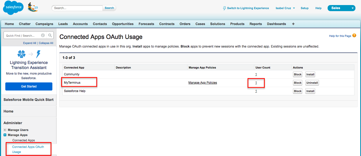361x156 pixels.
Task: Open Connected Apps OAuth Usage sidebar item
Action: (28, 149)
